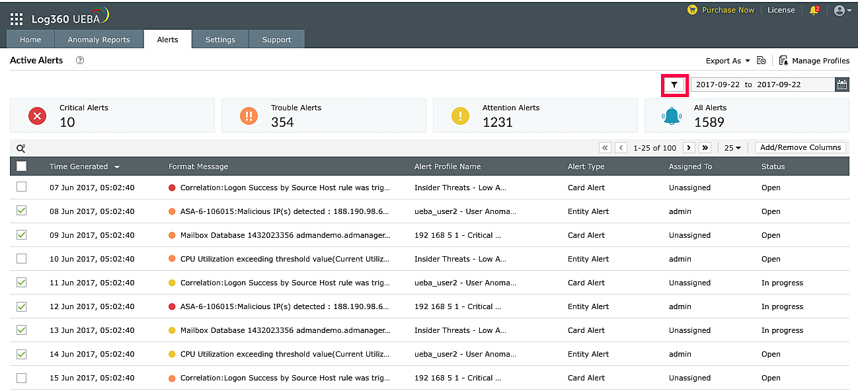This screenshot has height=391, width=858.
Task: Open the Manage Profiles alert profile icon
Action: click(x=783, y=60)
